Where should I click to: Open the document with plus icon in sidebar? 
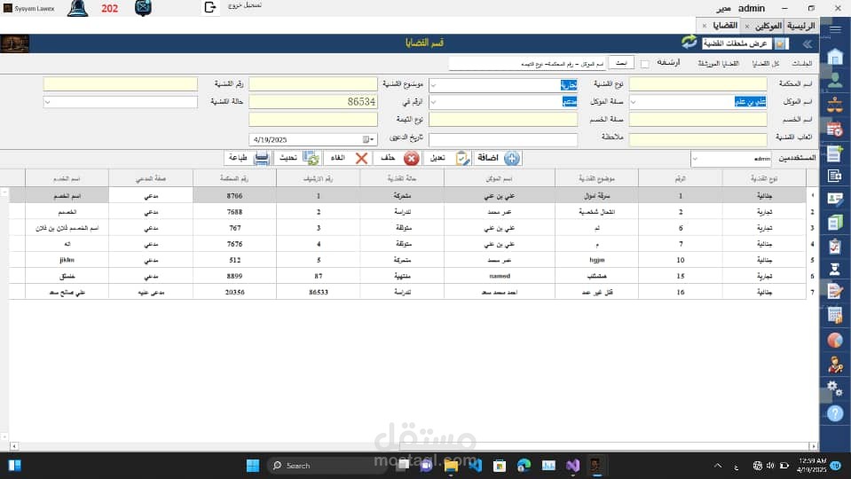pyautogui.click(x=835, y=153)
